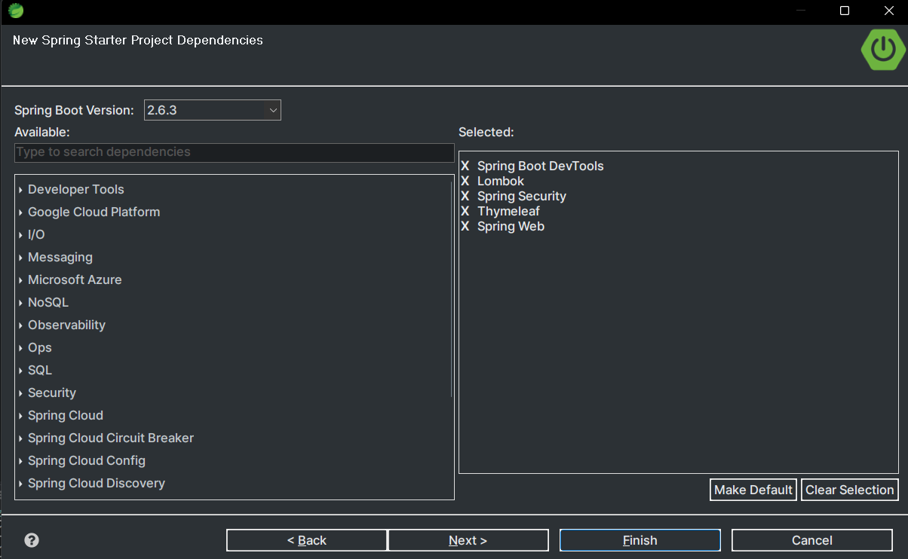Remove Lombok using its X mark
This screenshot has height=559, width=908.
tap(465, 181)
